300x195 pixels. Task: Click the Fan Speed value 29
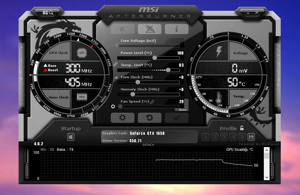click(x=181, y=102)
